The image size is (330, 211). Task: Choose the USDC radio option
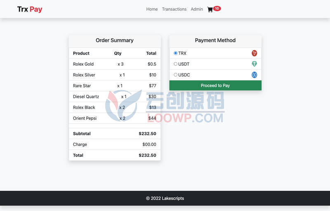[x=176, y=75]
